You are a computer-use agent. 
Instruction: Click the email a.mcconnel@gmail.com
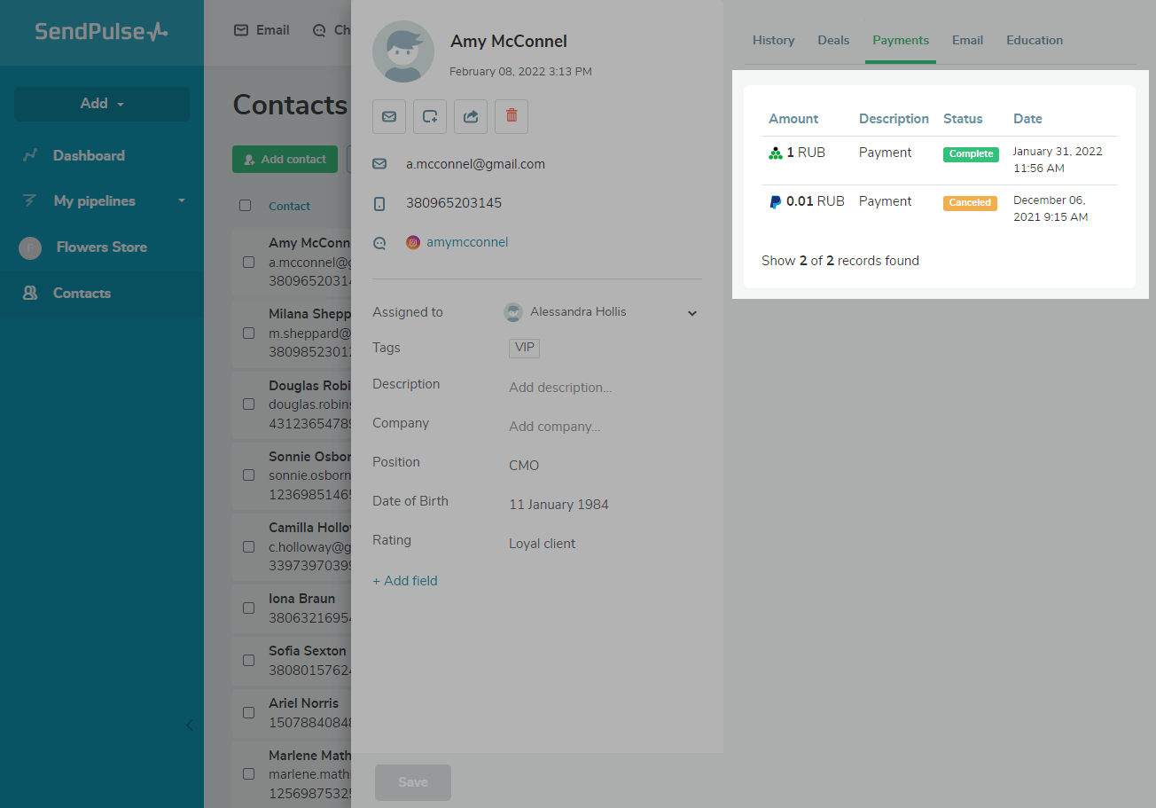coord(475,164)
